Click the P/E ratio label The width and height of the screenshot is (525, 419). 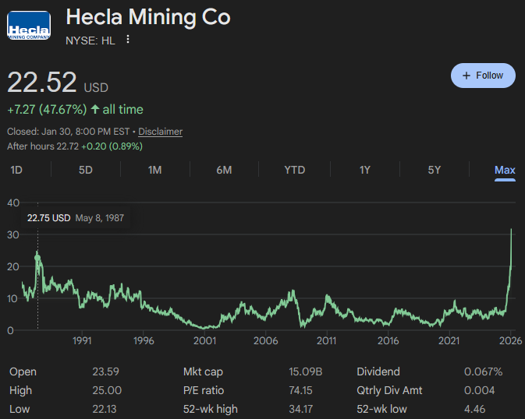[x=204, y=390]
